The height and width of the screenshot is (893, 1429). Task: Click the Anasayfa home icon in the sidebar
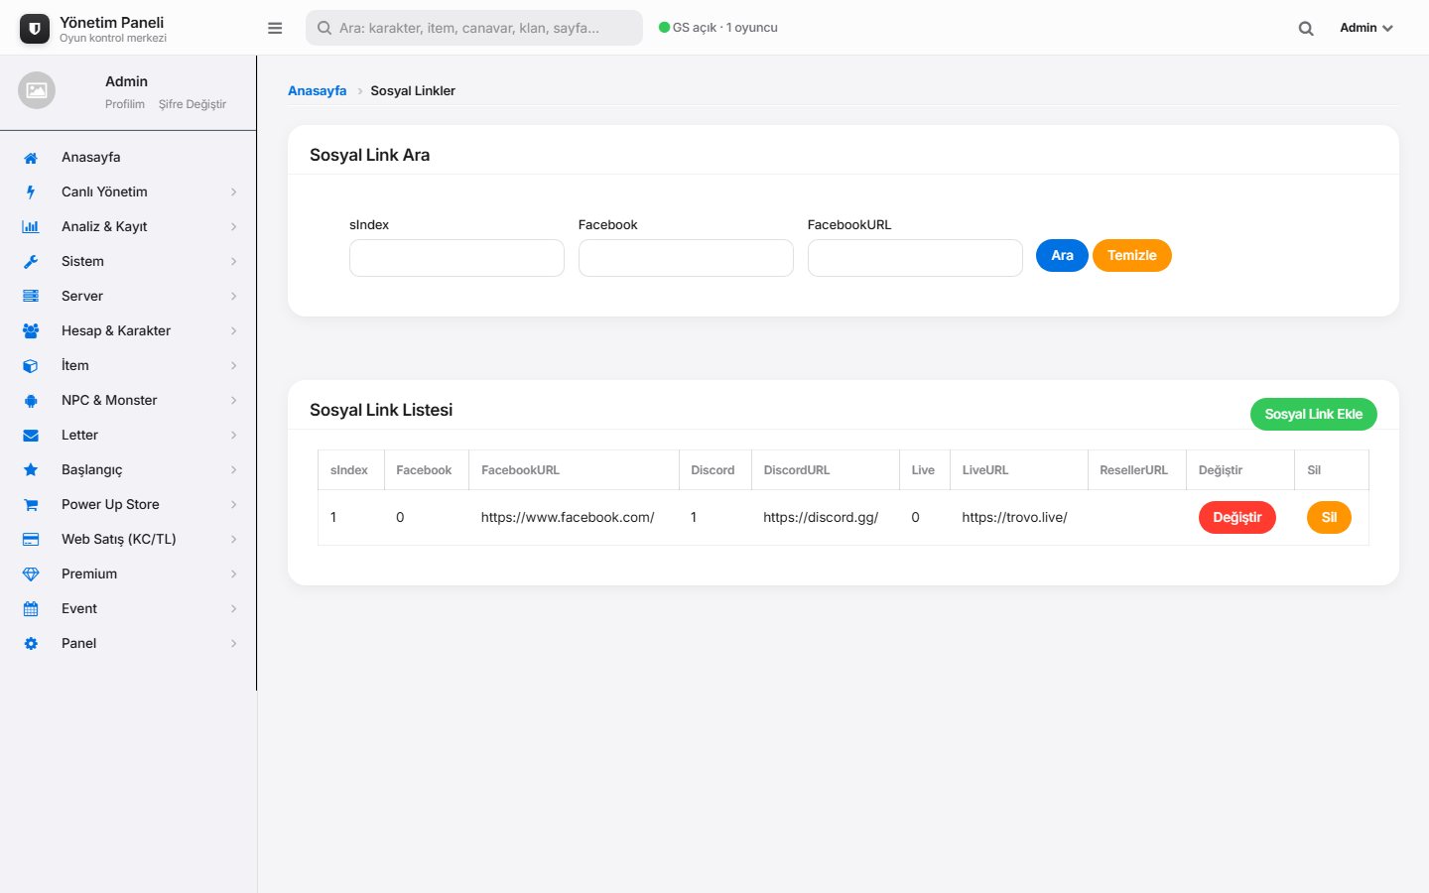(31, 158)
